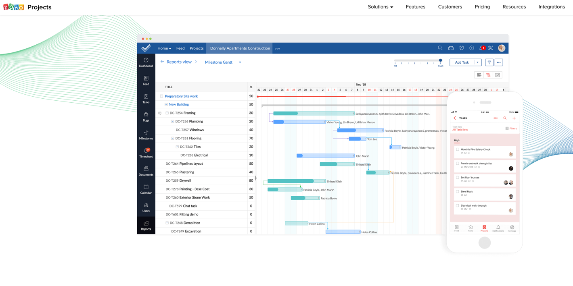Click the red critical path icon
The image size is (573, 286).
tap(488, 75)
